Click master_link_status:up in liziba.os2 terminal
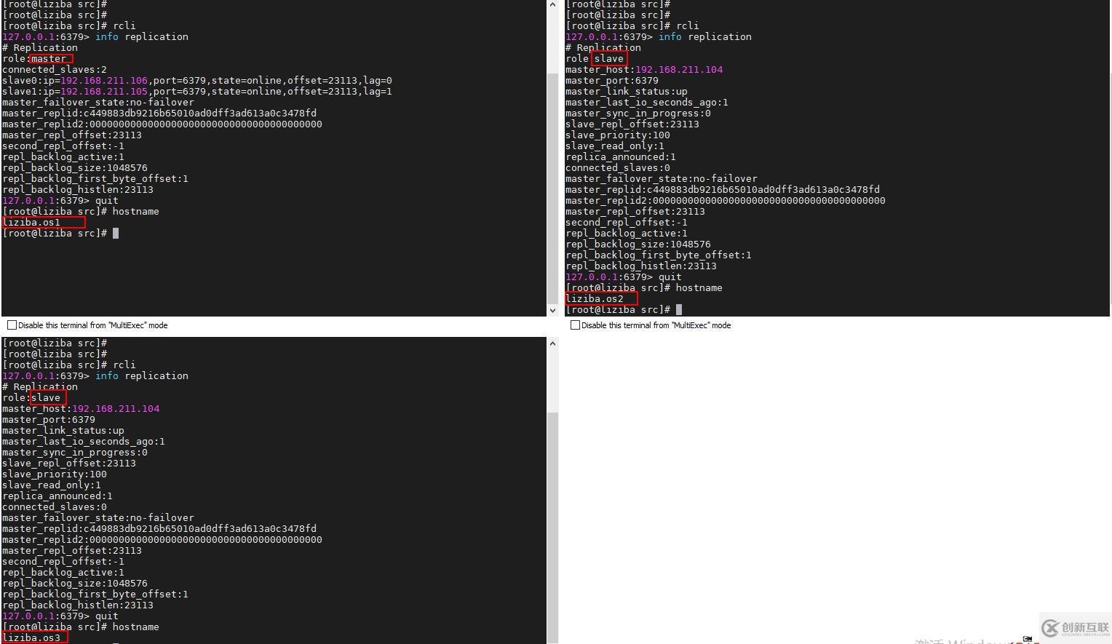This screenshot has height=644, width=1112. 627,92
